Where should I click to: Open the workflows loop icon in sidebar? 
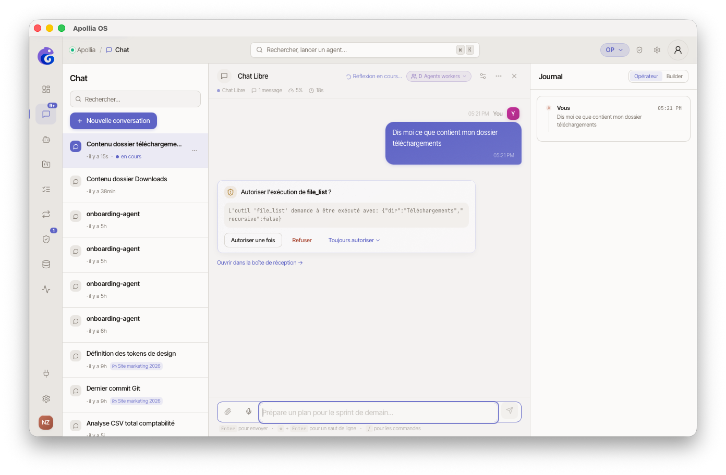pyautogui.click(x=46, y=214)
